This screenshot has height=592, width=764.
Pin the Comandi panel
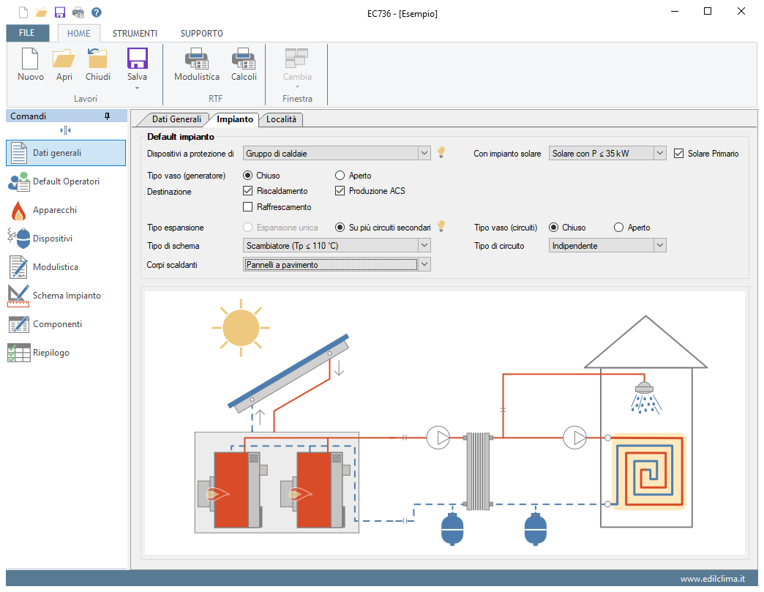coord(108,116)
